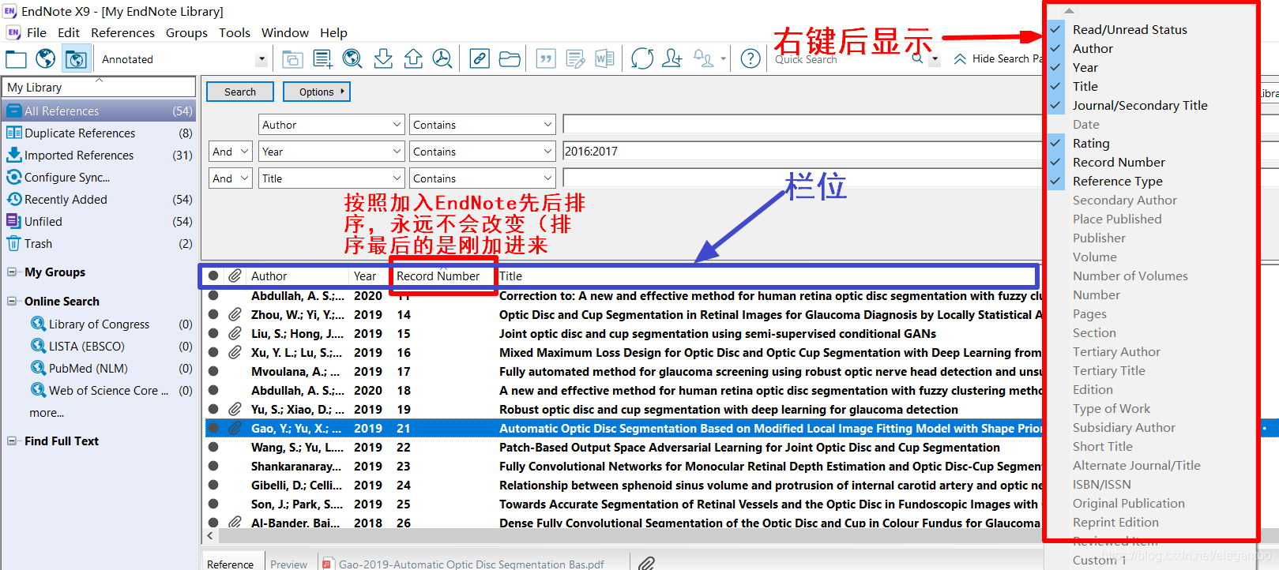This screenshot has height=570, width=1279.
Task: Click the attached file paperclip in bottom tab bar
Action: (x=647, y=564)
